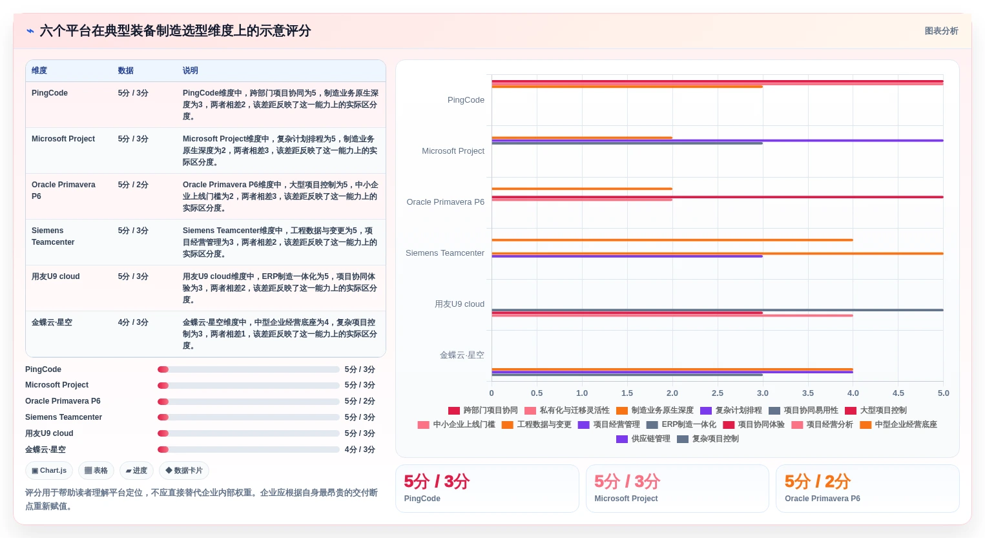Select the Chart.js tag chip
Image resolution: width=985 pixels, height=538 pixels.
[x=49, y=471]
